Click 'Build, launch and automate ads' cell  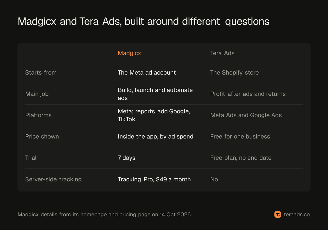point(155,94)
